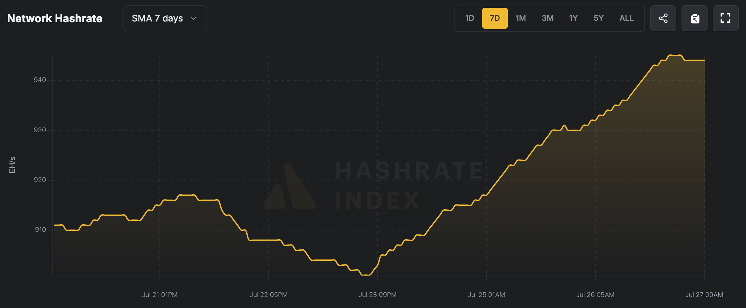
Task: Select the 1Y range button
Action: (x=573, y=18)
